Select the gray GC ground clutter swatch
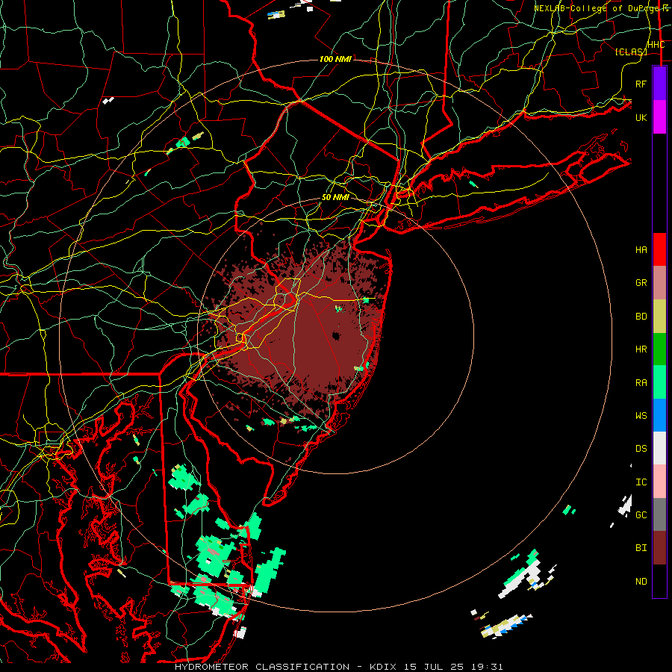The height and width of the screenshot is (672, 672). click(x=659, y=514)
